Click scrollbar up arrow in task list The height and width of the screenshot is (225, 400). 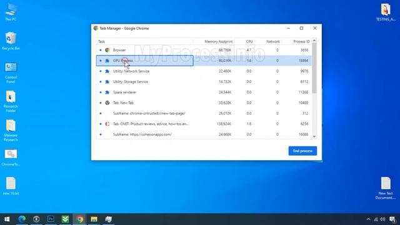[314, 41]
